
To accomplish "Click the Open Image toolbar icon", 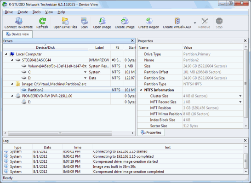I will (102, 21).
